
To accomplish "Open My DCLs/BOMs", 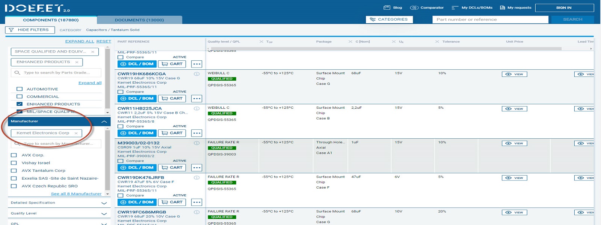I will pyautogui.click(x=472, y=7).
